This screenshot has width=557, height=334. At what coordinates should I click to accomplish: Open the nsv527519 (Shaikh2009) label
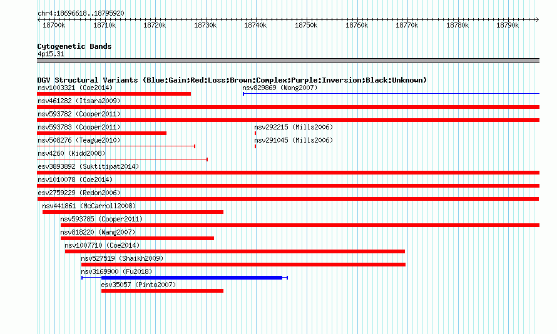[122, 258]
